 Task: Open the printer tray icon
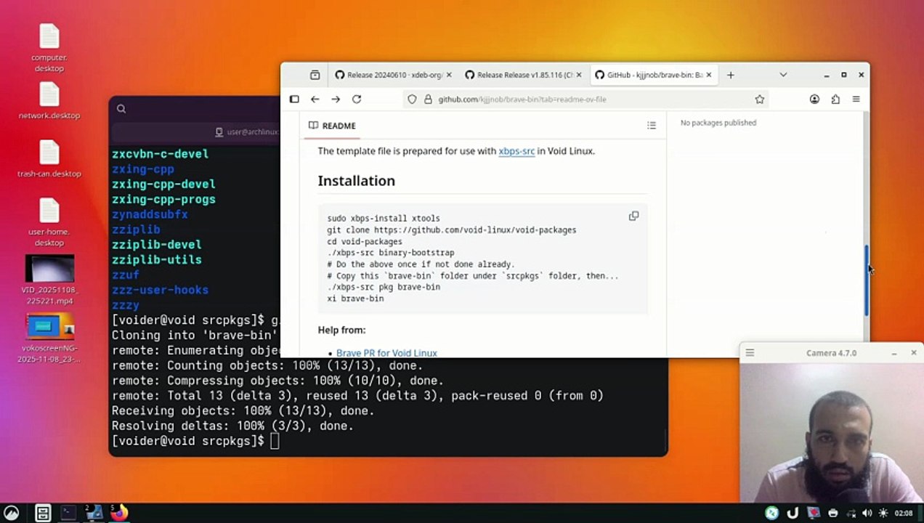click(833, 513)
